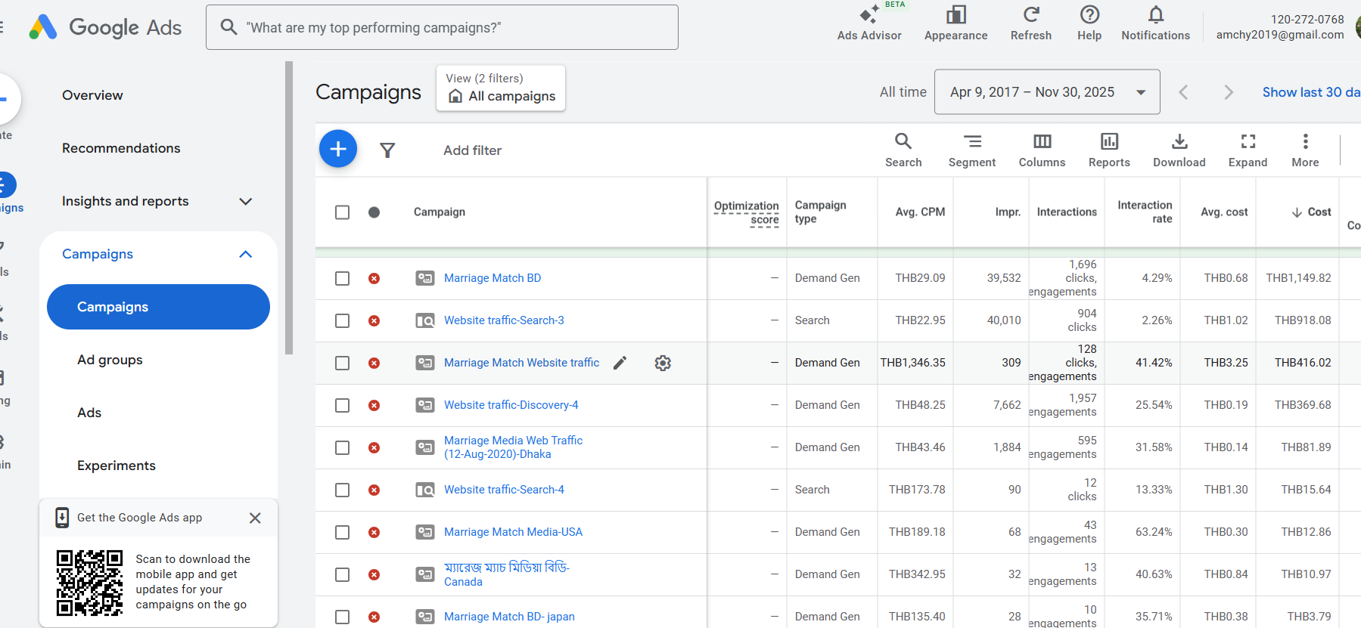Modify table Columns
The height and width of the screenshot is (628, 1361).
[1042, 150]
